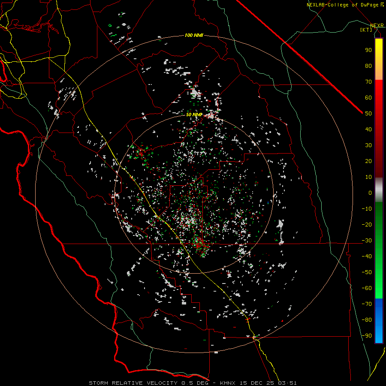The image size is (386, 386).
Task: Pick the -10 value on the velocity scale
Action: coord(367,209)
